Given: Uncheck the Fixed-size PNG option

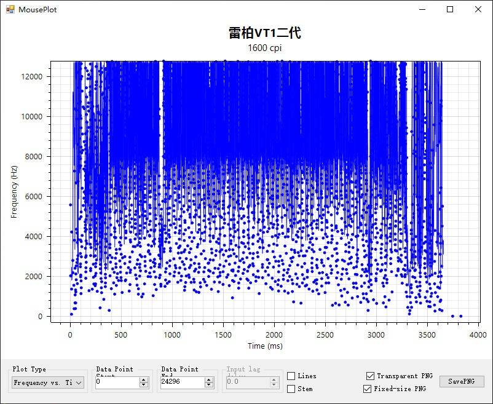Looking at the screenshot, I should click(368, 389).
